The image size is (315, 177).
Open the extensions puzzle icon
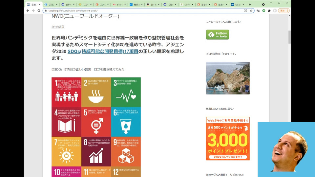click(269, 10)
